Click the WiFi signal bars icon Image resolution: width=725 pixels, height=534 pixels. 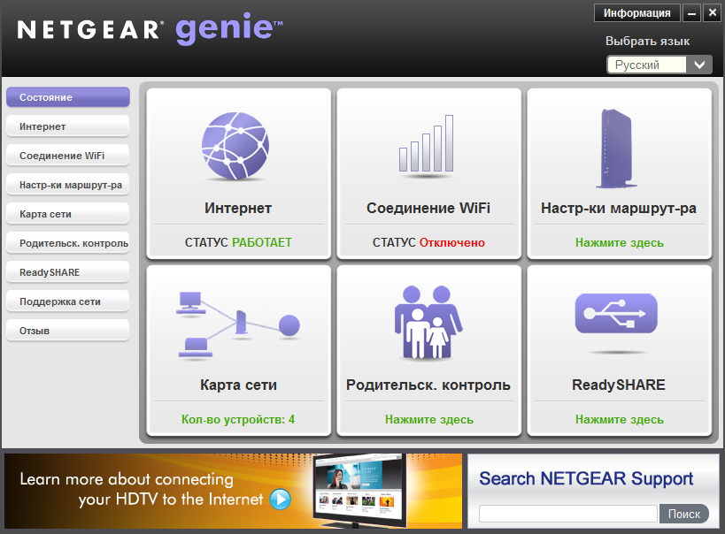[426, 145]
